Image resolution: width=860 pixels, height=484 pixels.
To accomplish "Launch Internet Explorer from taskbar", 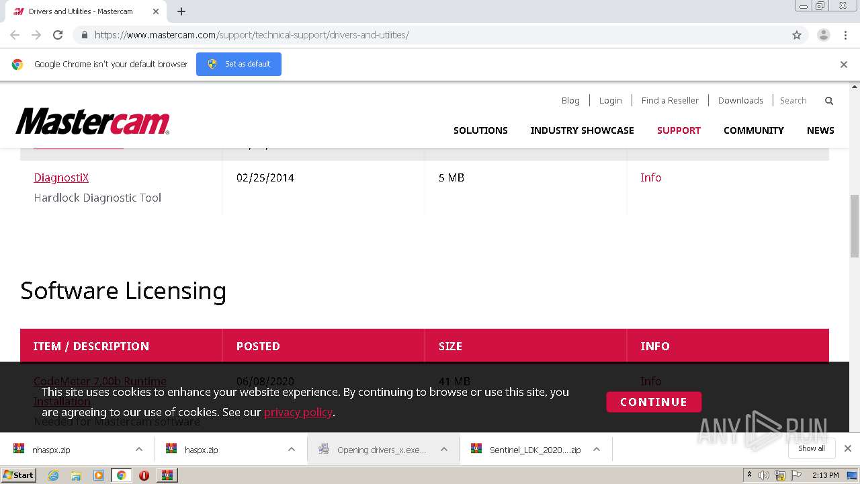I will tap(54, 475).
